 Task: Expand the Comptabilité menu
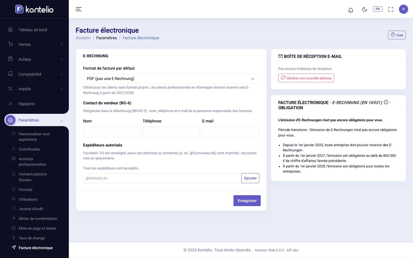(x=34, y=74)
